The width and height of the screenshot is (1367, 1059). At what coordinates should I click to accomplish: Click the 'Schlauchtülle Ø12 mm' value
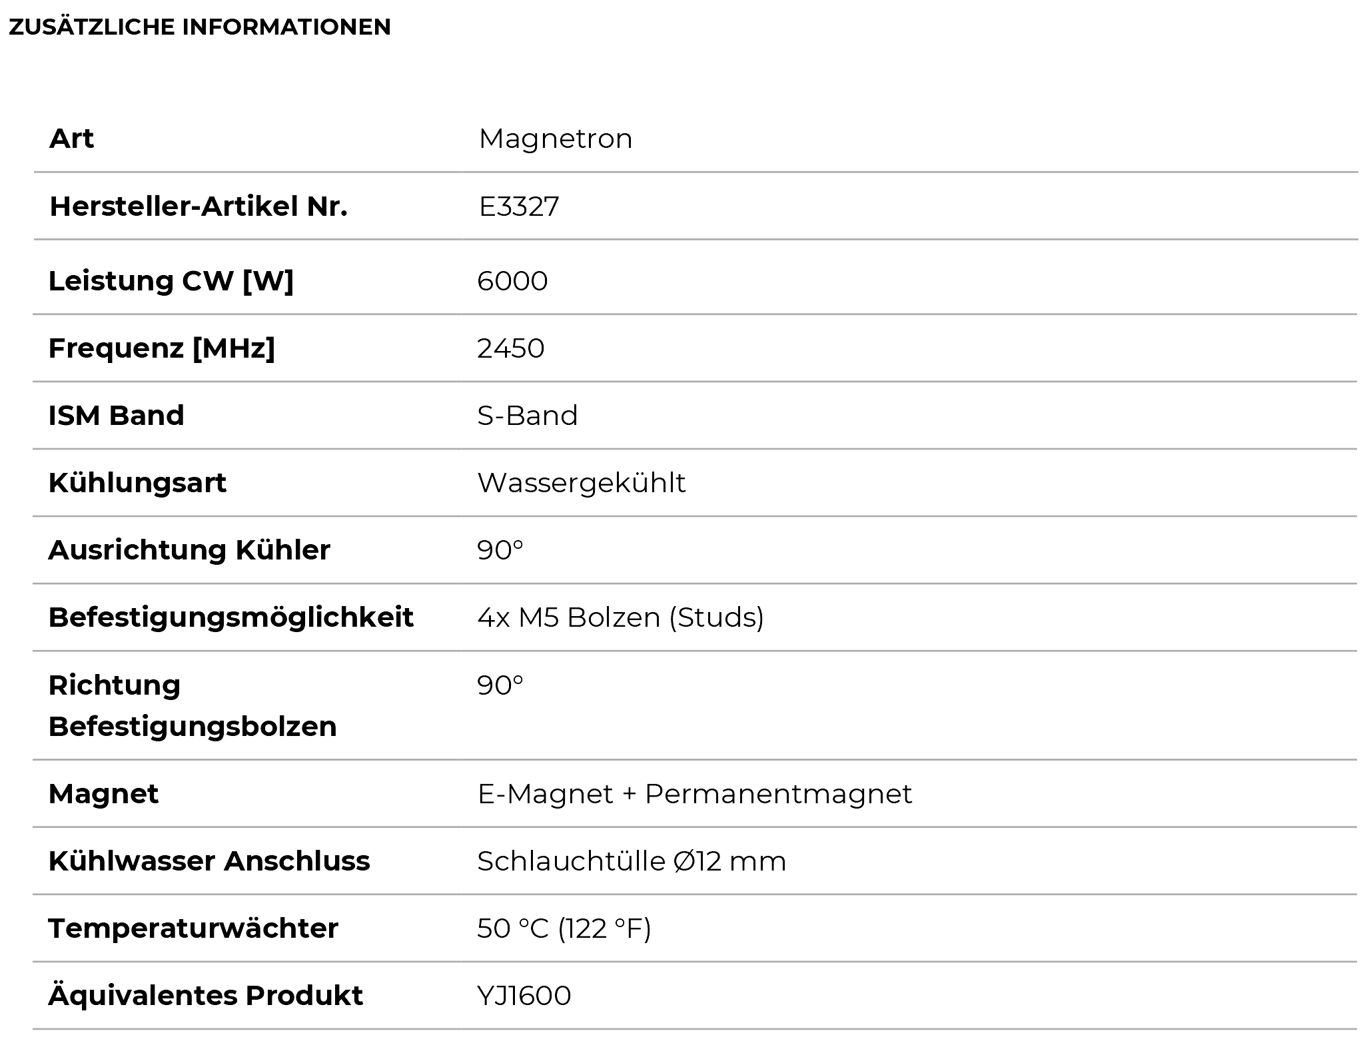tap(631, 861)
